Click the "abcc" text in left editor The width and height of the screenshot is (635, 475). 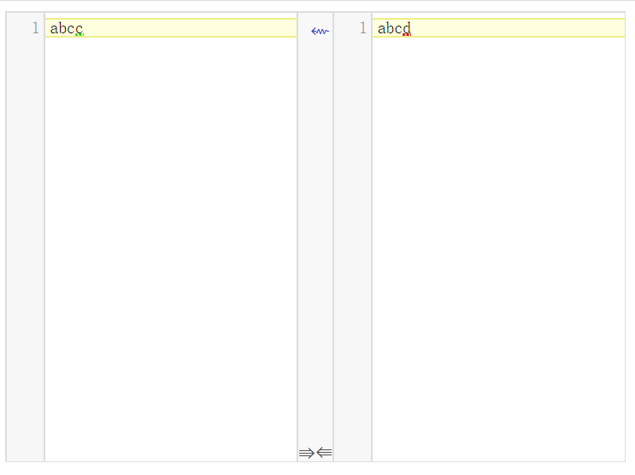tap(66, 28)
